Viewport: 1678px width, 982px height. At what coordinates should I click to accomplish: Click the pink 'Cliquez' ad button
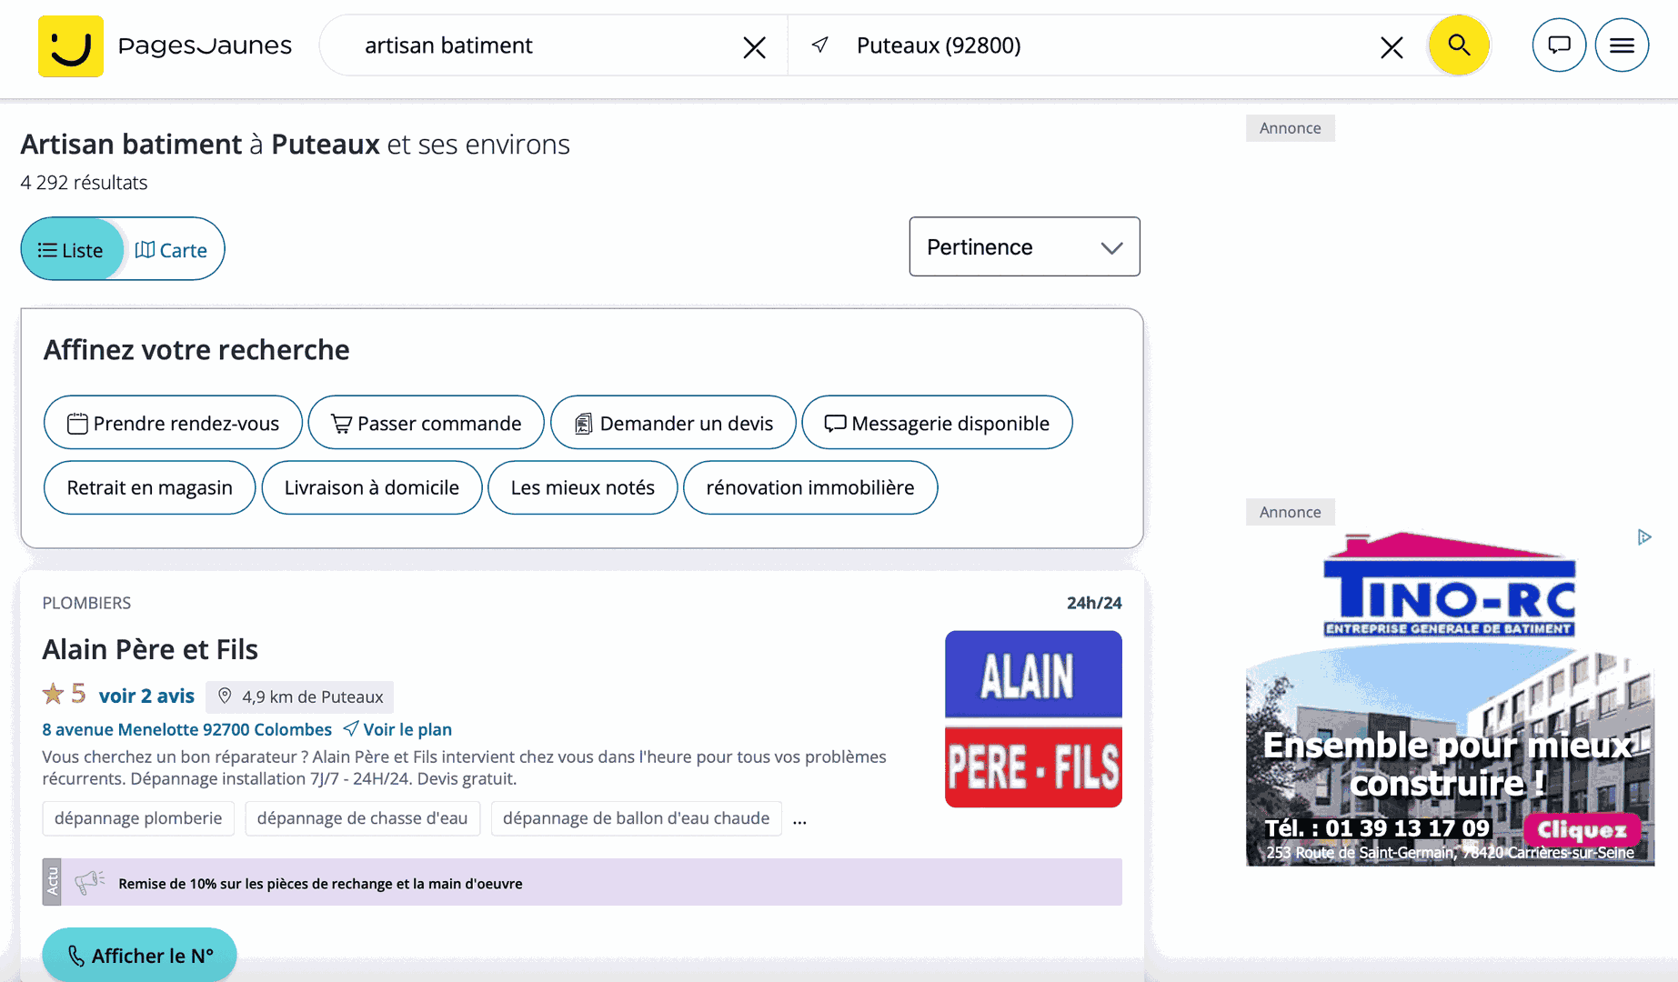(x=1582, y=829)
